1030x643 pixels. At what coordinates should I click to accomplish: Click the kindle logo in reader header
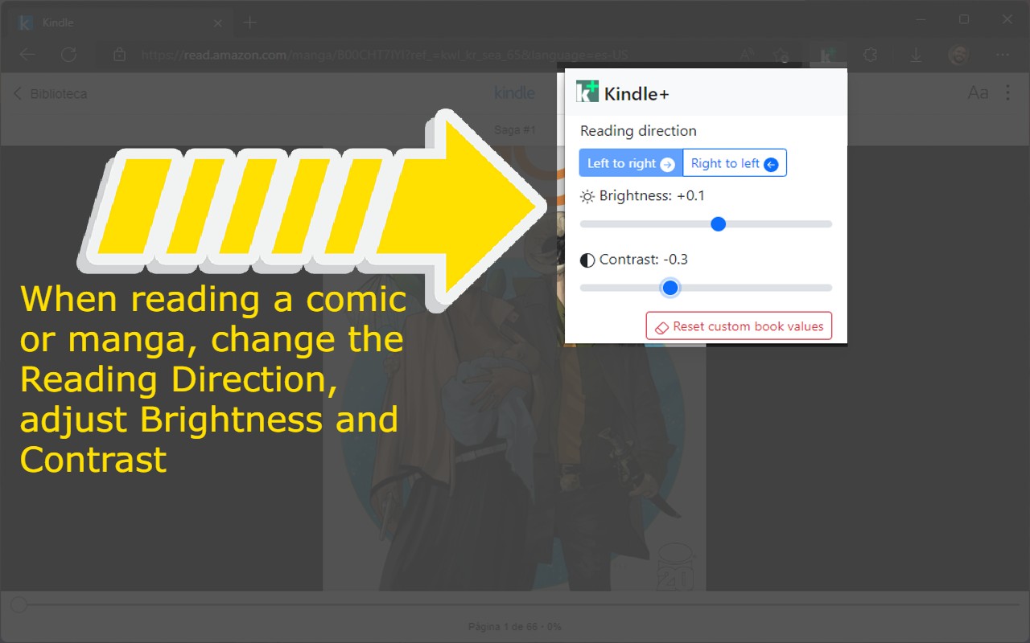coord(515,92)
